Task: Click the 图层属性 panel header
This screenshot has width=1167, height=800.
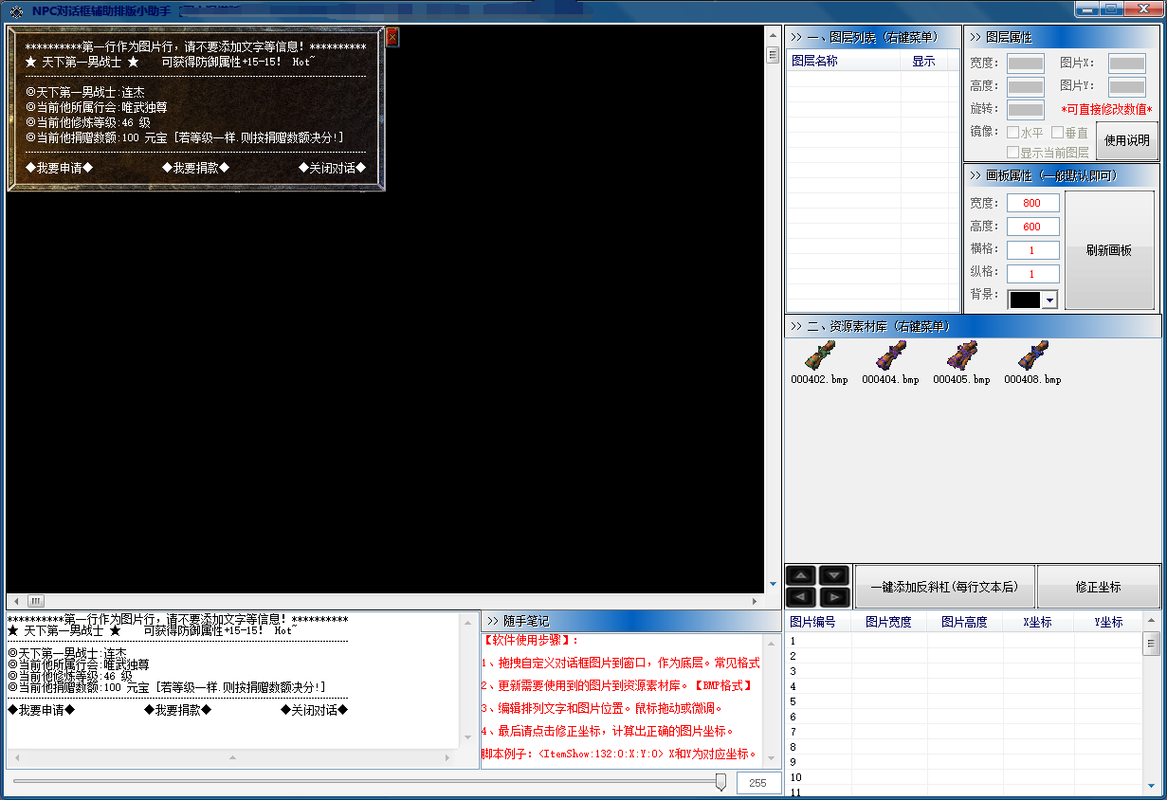Action: pos(1062,37)
